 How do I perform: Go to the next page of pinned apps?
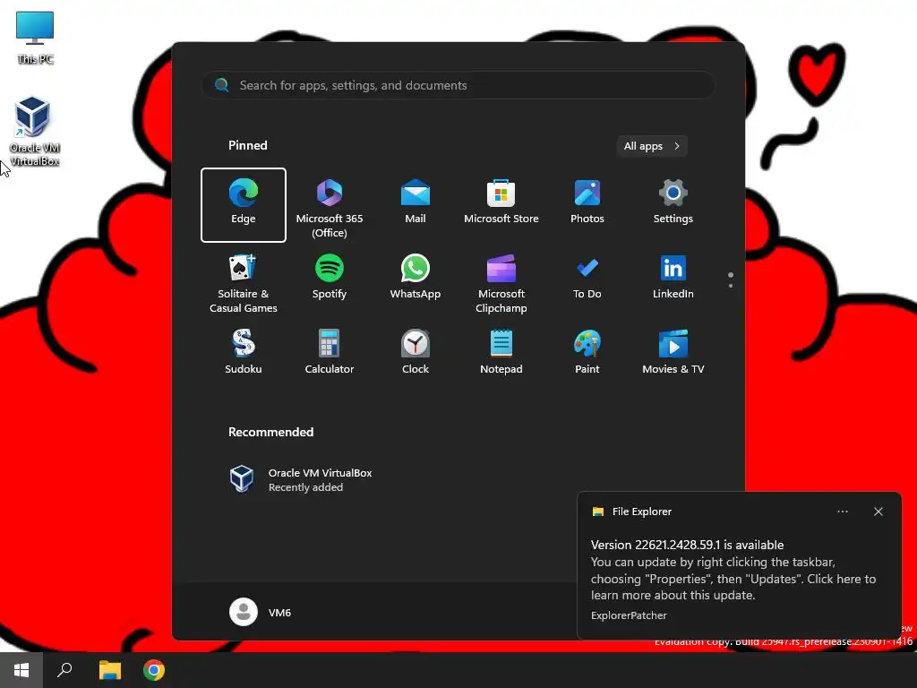click(x=731, y=286)
